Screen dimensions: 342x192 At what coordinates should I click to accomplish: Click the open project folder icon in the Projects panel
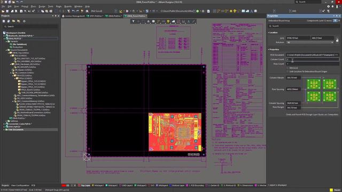click(13, 21)
